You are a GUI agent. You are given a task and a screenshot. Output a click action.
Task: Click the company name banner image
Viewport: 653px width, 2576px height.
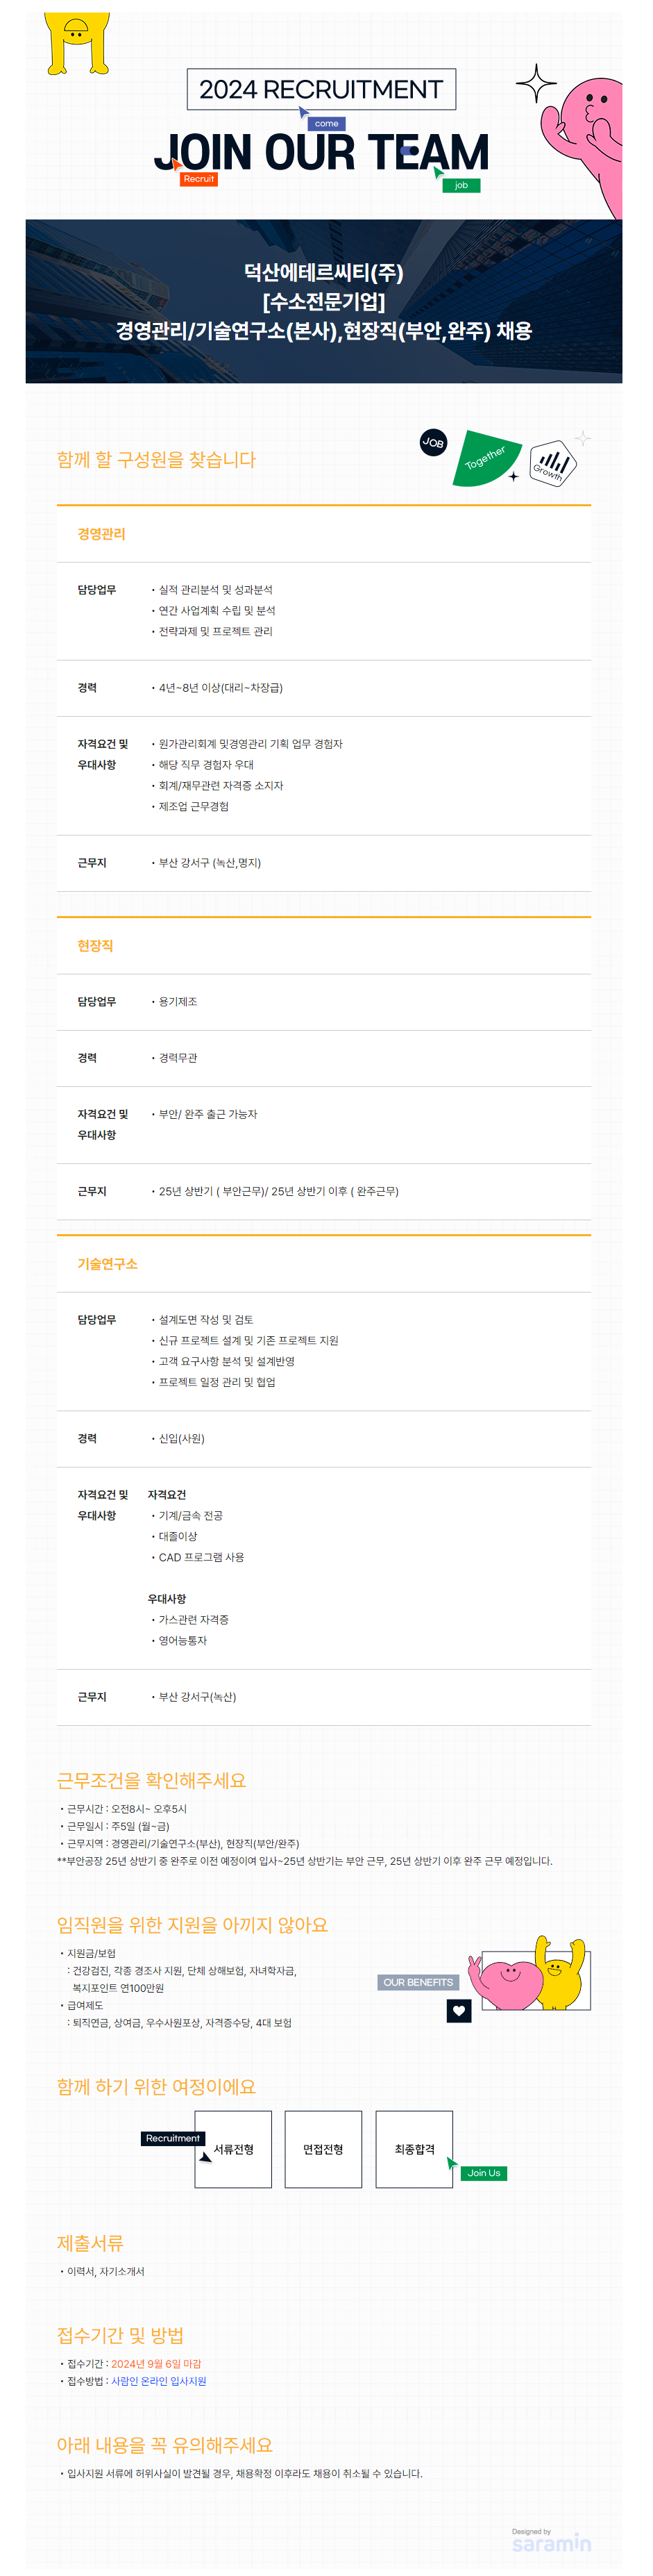(323, 301)
